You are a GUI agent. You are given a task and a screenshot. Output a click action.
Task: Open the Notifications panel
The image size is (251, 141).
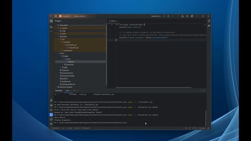pyautogui.click(x=209, y=21)
